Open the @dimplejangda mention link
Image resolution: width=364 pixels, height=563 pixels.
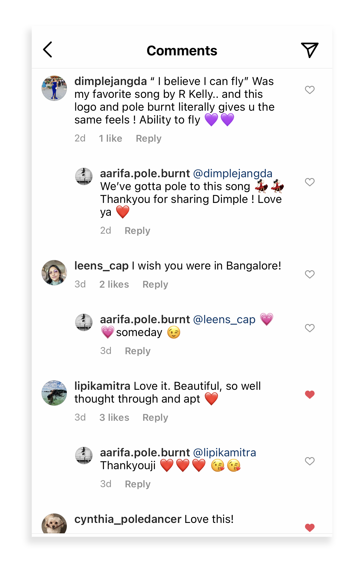(x=232, y=174)
